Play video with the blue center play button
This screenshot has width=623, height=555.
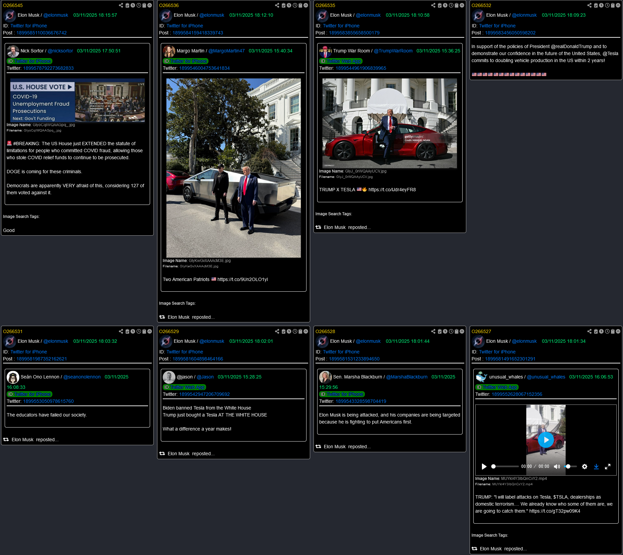(x=546, y=440)
